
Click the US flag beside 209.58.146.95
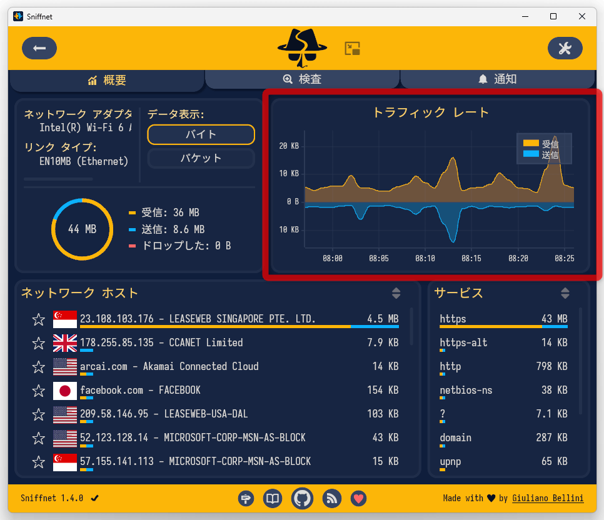click(65, 414)
